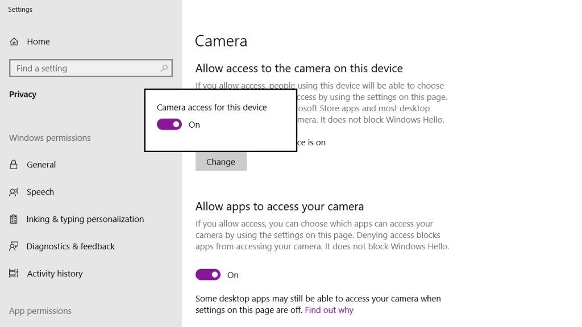This screenshot has width=582, height=327.
Task: Click the Speech person icon
Action: tap(14, 192)
